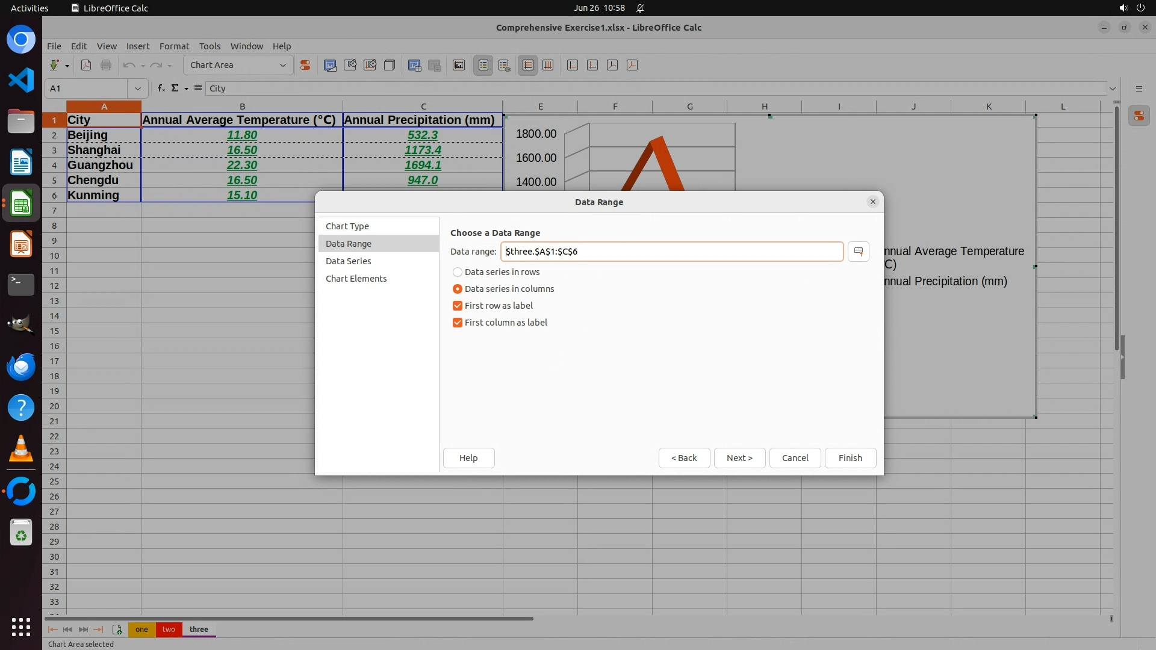This screenshot has width=1156, height=650.
Task: Open the Format menu
Action: (174, 46)
